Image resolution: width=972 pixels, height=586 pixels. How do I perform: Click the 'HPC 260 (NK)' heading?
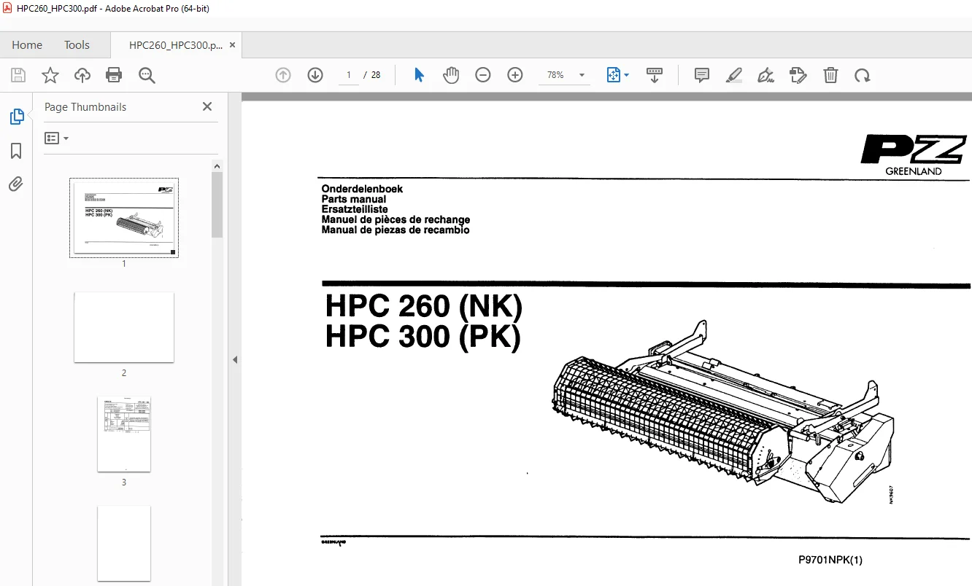click(x=424, y=306)
